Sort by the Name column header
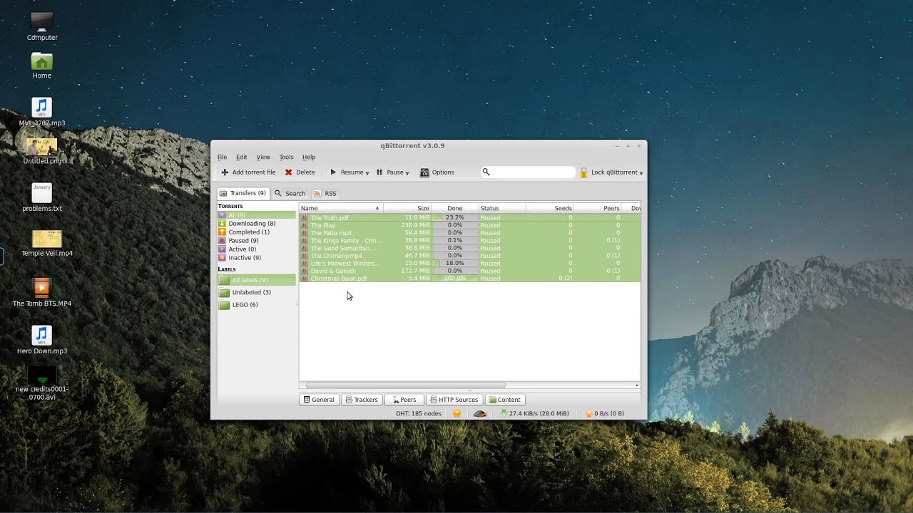This screenshot has width=913, height=513. click(x=341, y=208)
